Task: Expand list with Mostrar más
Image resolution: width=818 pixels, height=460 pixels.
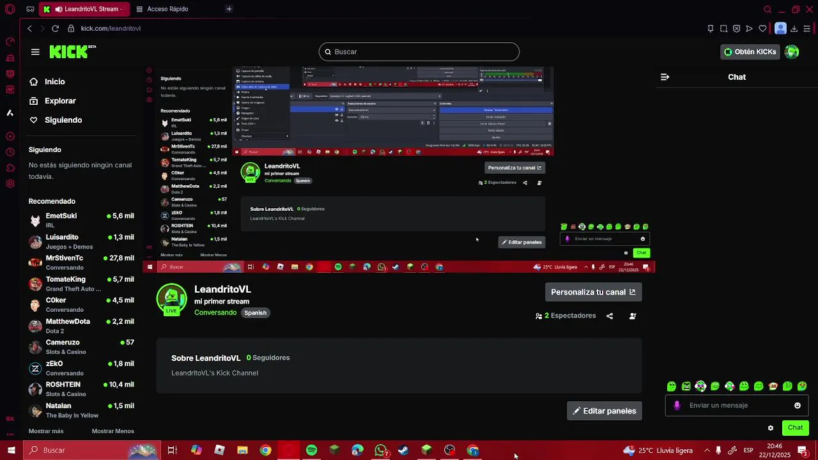Action: pyautogui.click(x=46, y=431)
